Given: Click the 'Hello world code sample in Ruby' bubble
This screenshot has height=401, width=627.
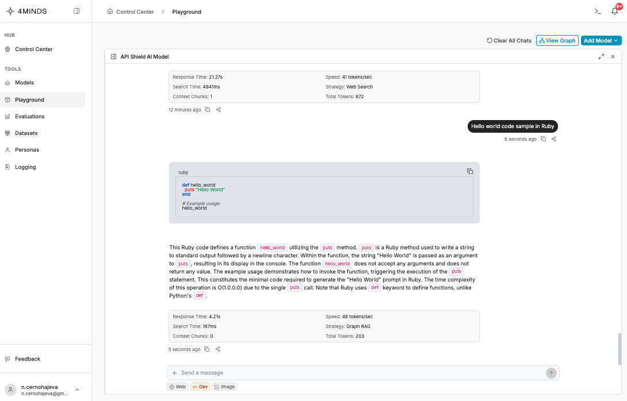Looking at the screenshot, I should (x=513, y=126).
